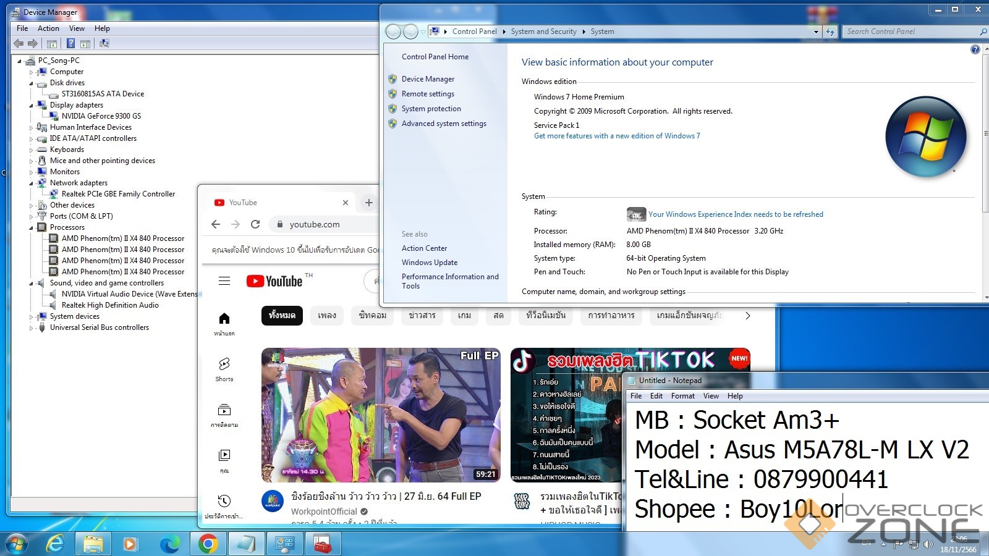Select the เพลง filter chip
Screen dimensions: 989x556
click(x=327, y=316)
